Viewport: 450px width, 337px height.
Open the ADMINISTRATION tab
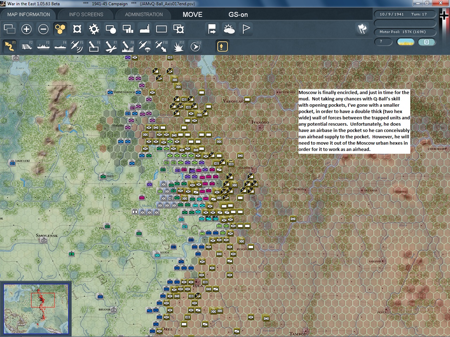click(144, 14)
